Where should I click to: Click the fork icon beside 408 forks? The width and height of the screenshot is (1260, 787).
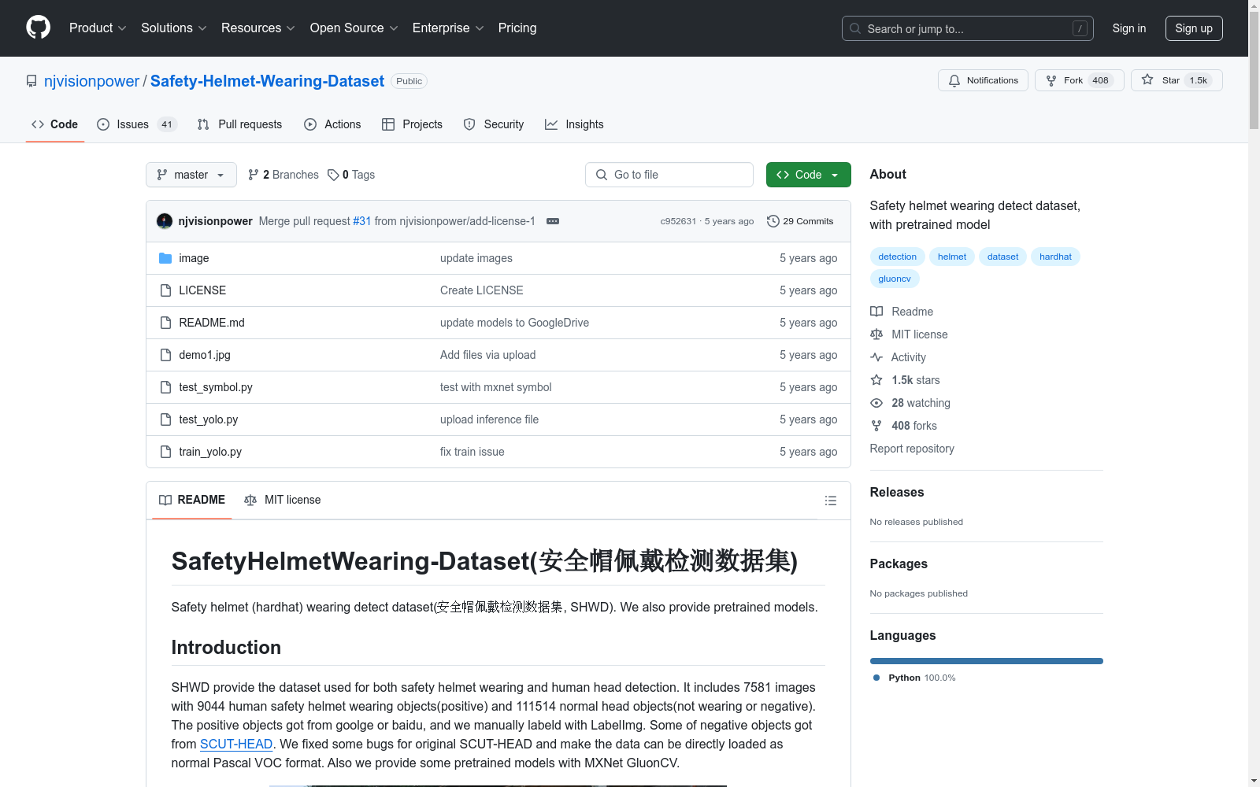point(876,426)
